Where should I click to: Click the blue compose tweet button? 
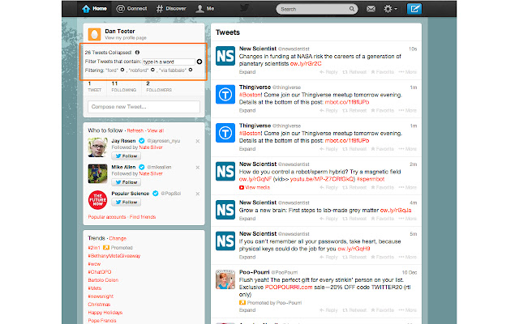click(414, 9)
